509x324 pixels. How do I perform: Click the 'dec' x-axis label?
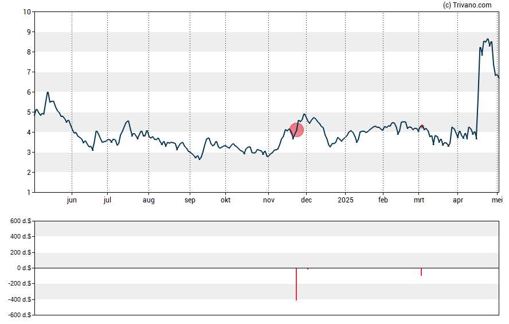[307, 200]
